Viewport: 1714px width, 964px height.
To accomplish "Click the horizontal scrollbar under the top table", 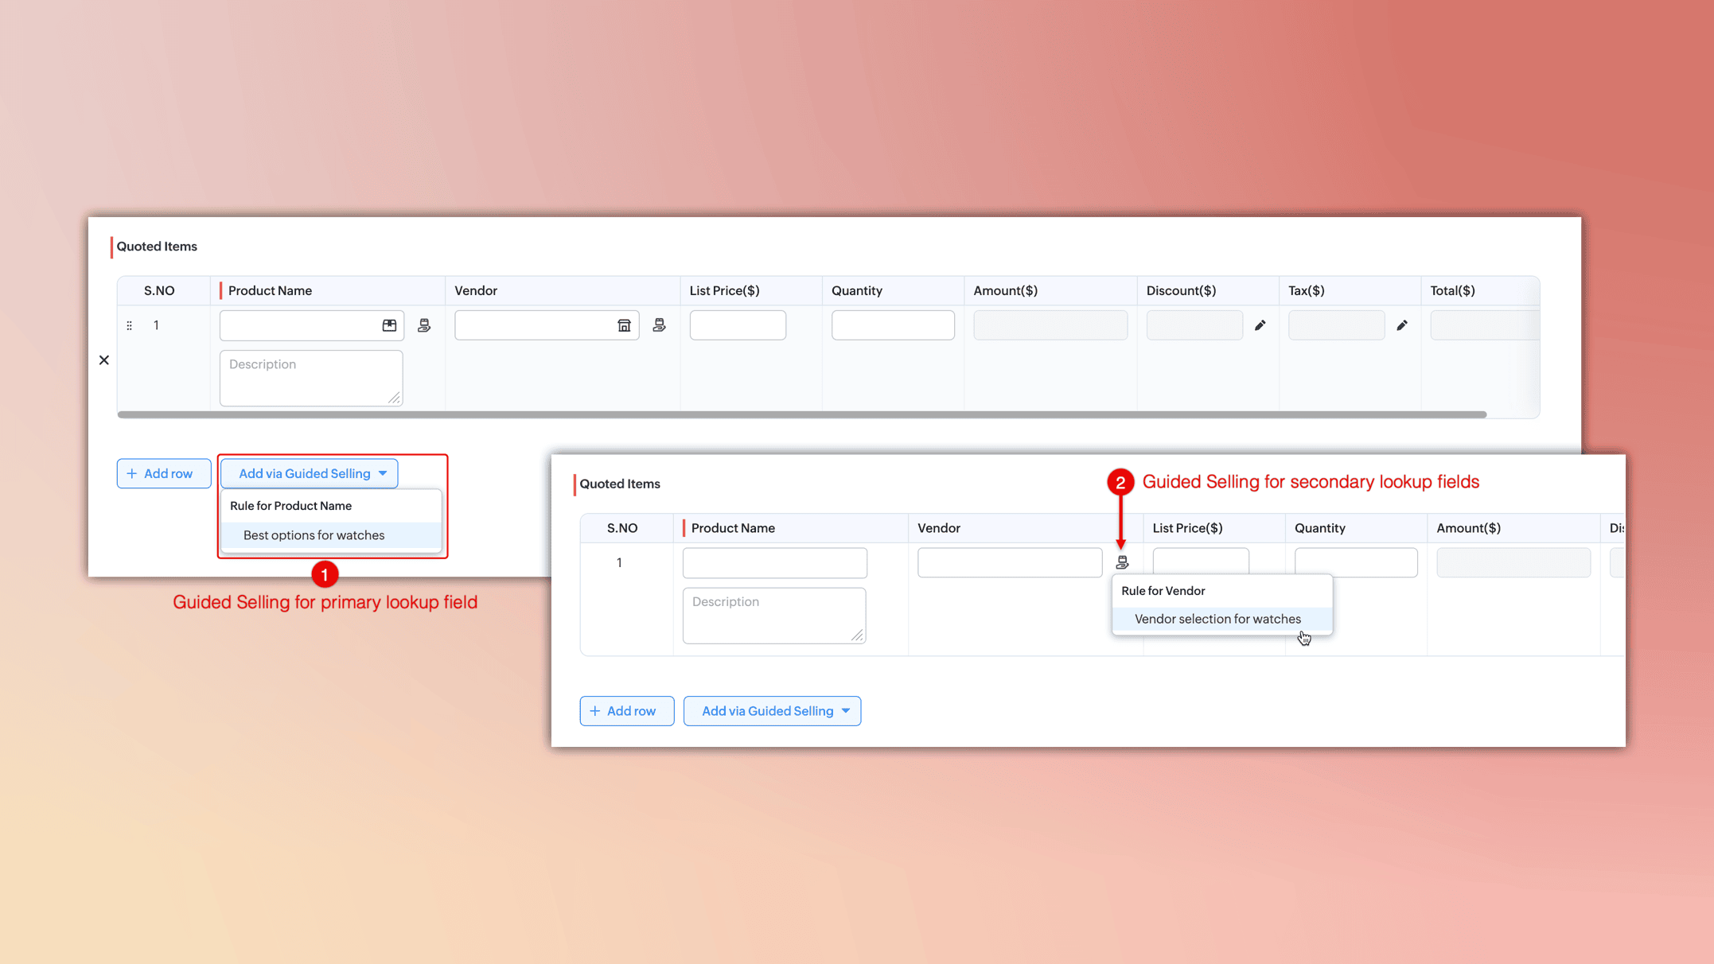I will click(x=801, y=414).
